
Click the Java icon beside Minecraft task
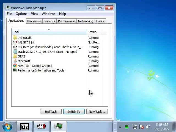coord(15,61)
